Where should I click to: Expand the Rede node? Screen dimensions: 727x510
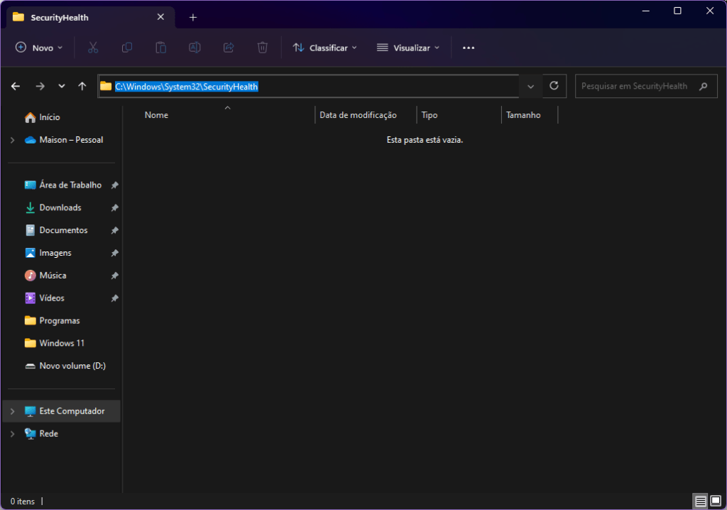pyautogui.click(x=13, y=434)
